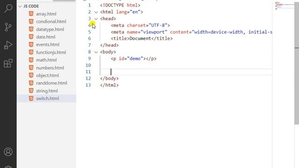Click the charset="UTF-8" meta line
The image size is (299, 168).
(140, 25)
